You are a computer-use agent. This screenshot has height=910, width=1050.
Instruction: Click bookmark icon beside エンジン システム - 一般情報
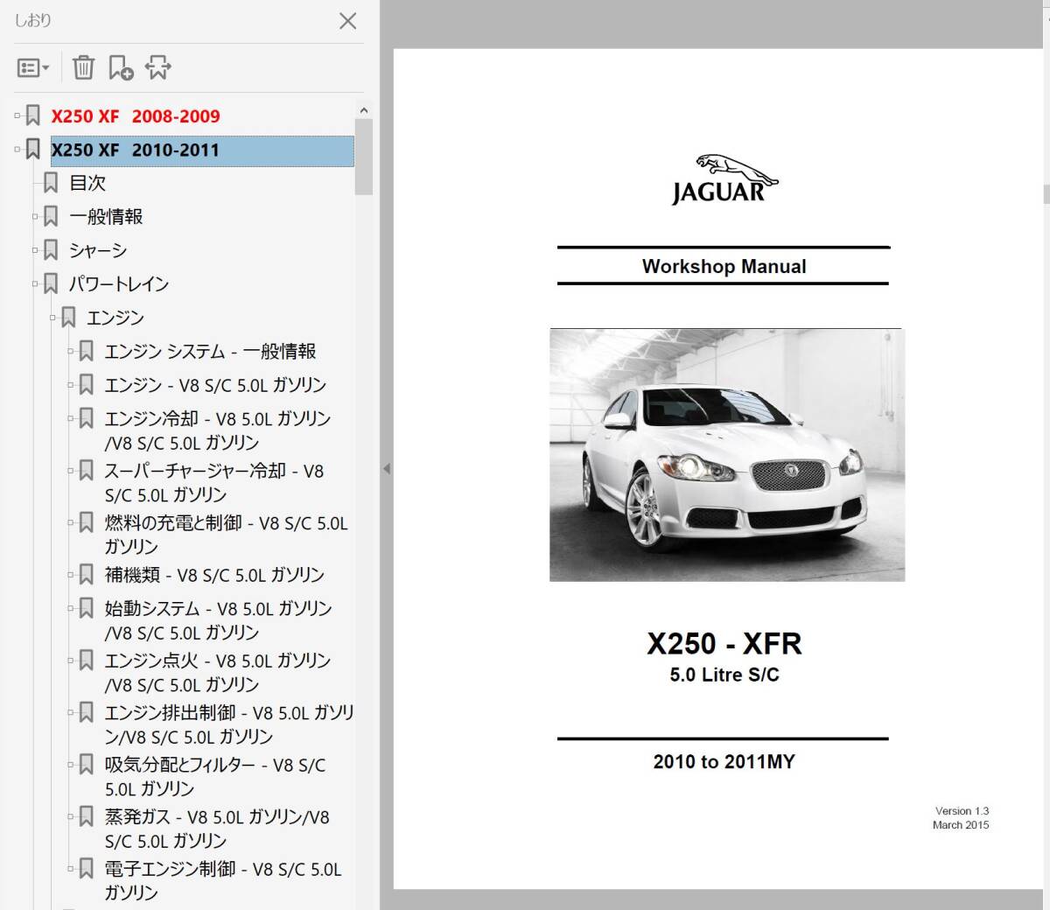(x=86, y=351)
